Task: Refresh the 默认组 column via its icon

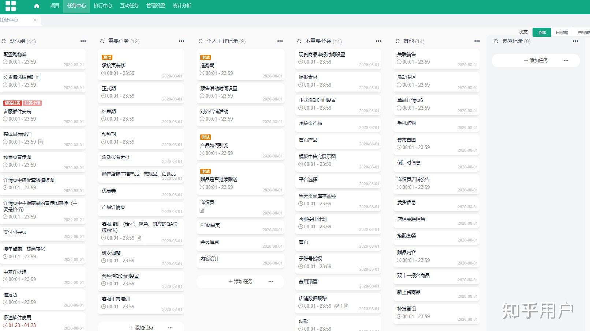Action: tap(4, 41)
